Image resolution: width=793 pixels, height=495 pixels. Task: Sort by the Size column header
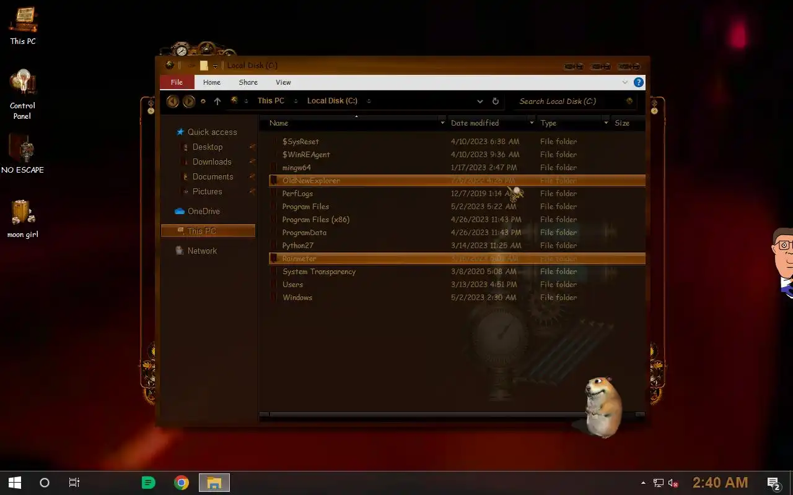coord(628,123)
